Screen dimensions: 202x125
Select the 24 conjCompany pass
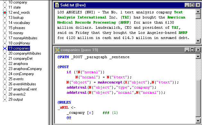pyautogui.click(x=21, y=74)
